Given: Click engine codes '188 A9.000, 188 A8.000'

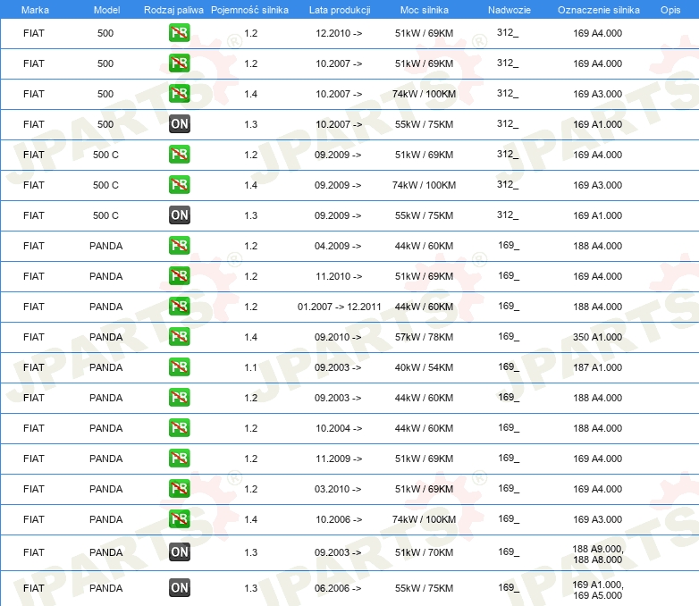Looking at the screenshot, I should coord(598,554).
